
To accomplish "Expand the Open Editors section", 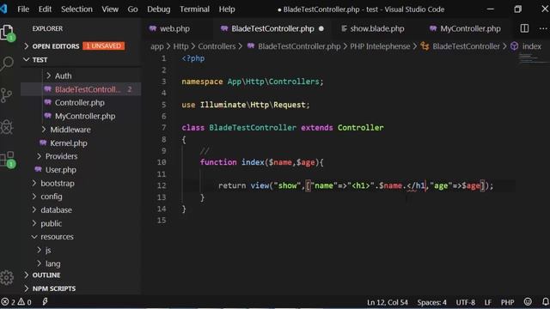I will tap(27, 45).
